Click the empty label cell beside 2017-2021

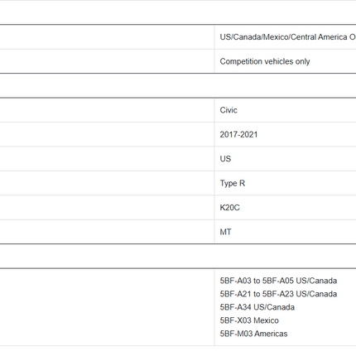pos(107,134)
